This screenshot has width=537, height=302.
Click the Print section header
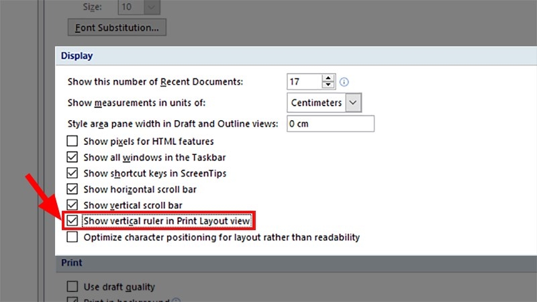click(x=72, y=263)
